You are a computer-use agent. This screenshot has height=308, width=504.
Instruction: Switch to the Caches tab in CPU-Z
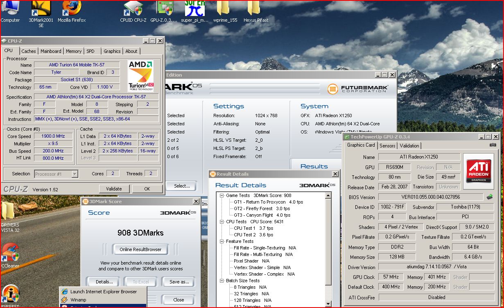(29, 51)
